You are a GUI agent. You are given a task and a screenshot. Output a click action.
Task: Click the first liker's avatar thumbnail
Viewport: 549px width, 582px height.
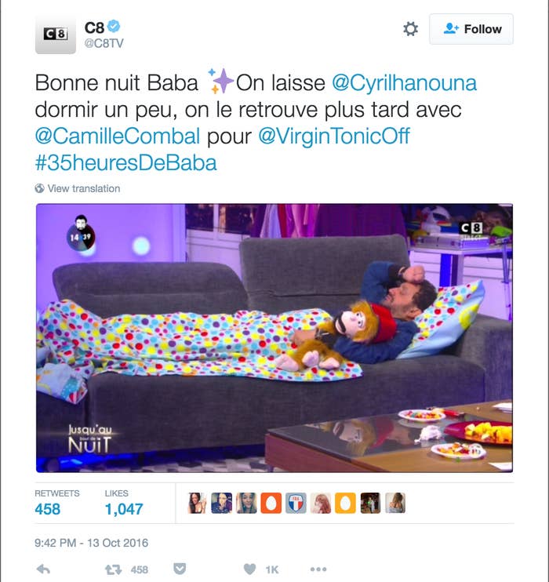coord(197,503)
